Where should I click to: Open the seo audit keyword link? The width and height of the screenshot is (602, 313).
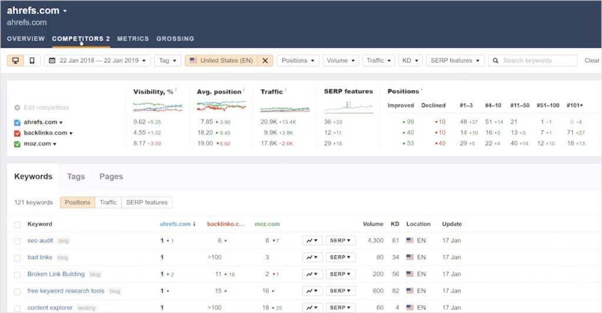pyautogui.click(x=41, y=241)
